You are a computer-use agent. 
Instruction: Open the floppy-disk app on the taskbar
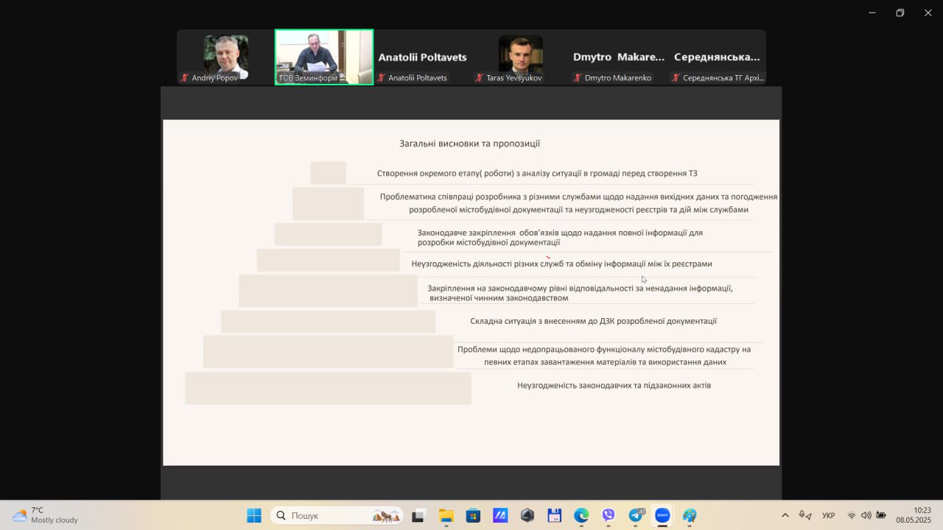pyautogui.click(x=555, y=515)
